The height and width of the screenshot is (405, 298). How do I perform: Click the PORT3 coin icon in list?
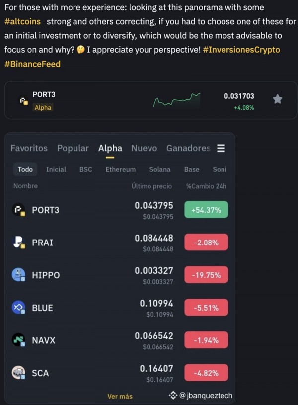18,210
